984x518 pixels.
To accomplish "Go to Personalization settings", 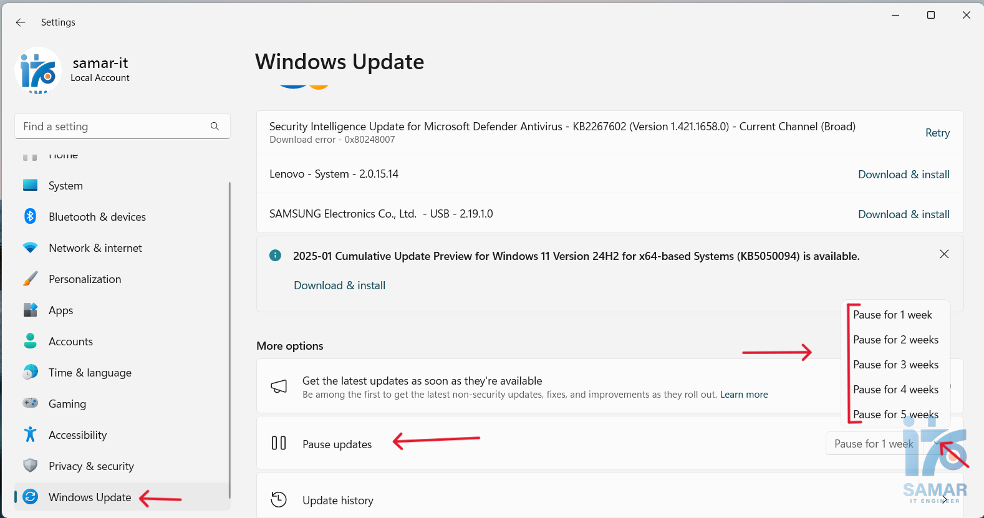I will [x=85, y=279].
